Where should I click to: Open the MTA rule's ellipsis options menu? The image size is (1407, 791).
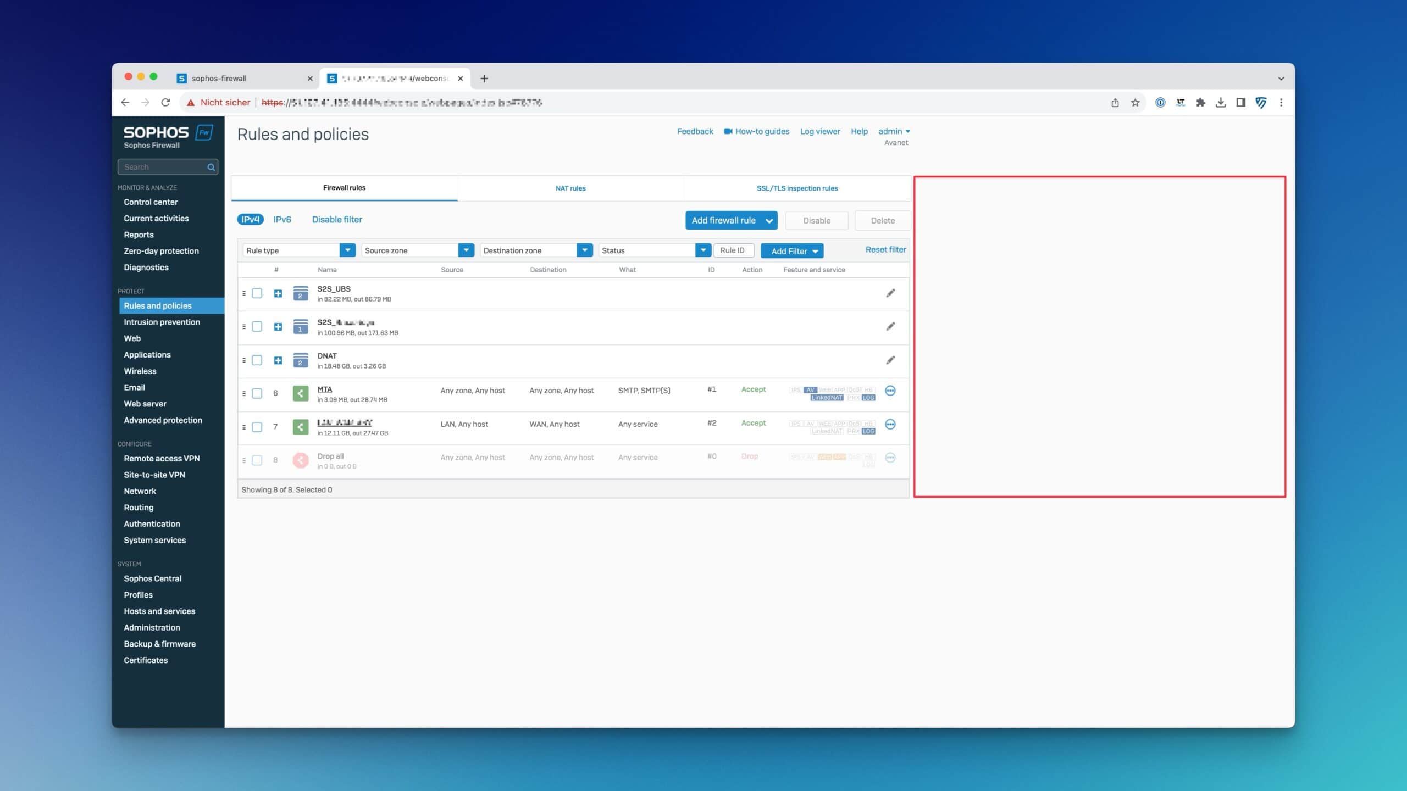click(x=890, y=391)
